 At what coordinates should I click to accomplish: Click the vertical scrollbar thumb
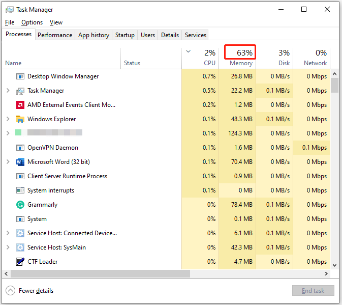pyautogui.click(x=334, y=86)
